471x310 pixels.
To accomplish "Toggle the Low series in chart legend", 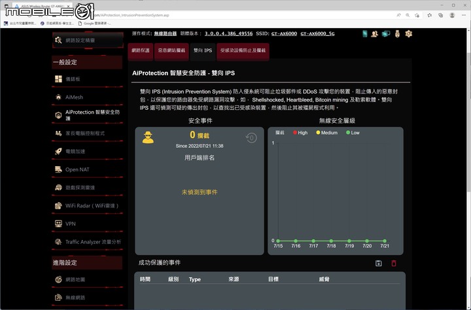I will click(353, 133).
